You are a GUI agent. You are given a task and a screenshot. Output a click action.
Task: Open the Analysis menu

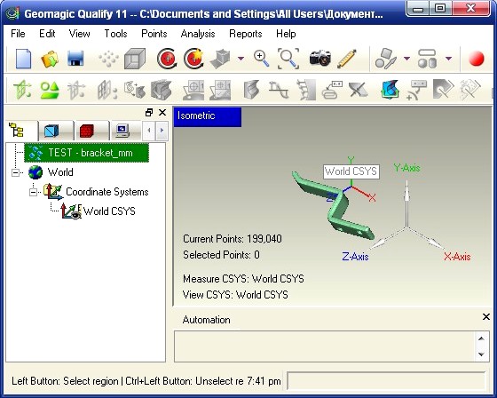198,34
